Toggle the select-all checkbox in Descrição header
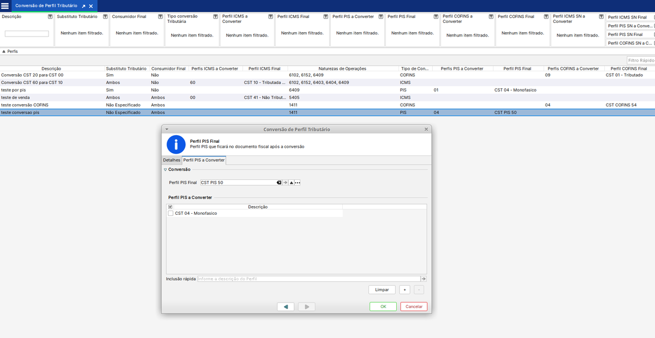Image resolution: width=655 pixels, height=338 pixels. point(170,207)
